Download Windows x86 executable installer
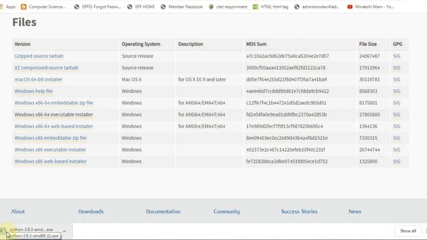 click(51, 149)
